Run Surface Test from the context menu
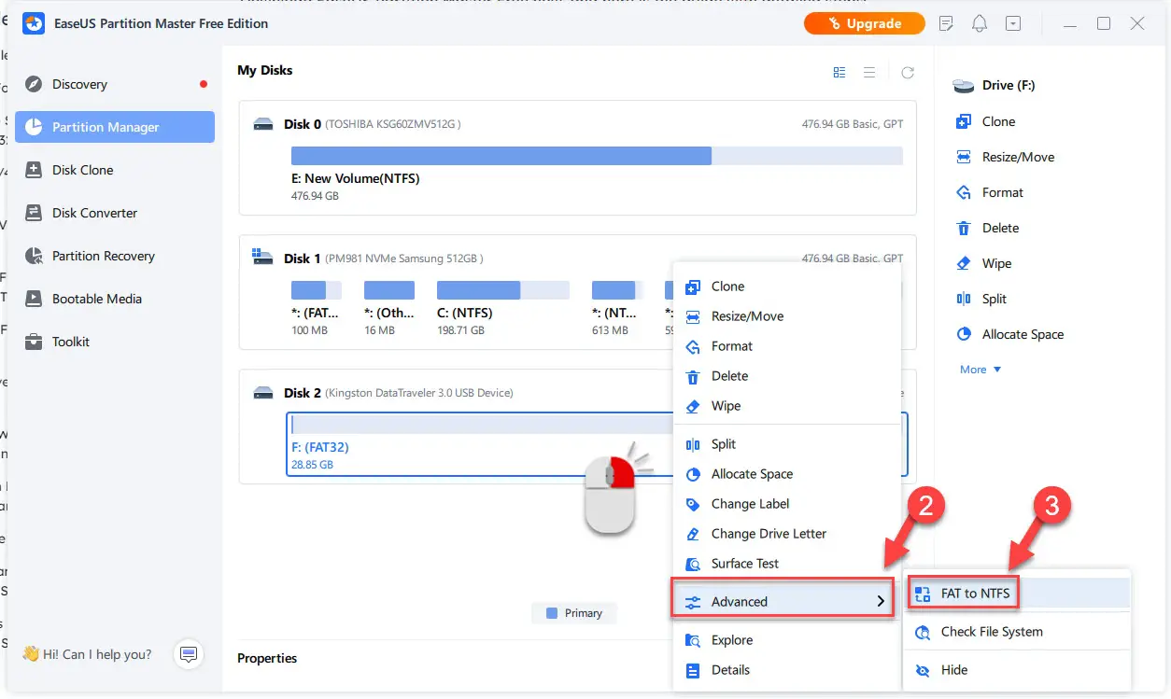 click(786, 564)
